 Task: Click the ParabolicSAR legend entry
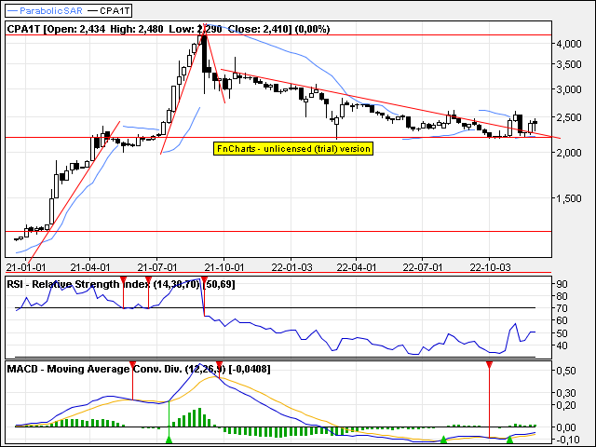45,10
